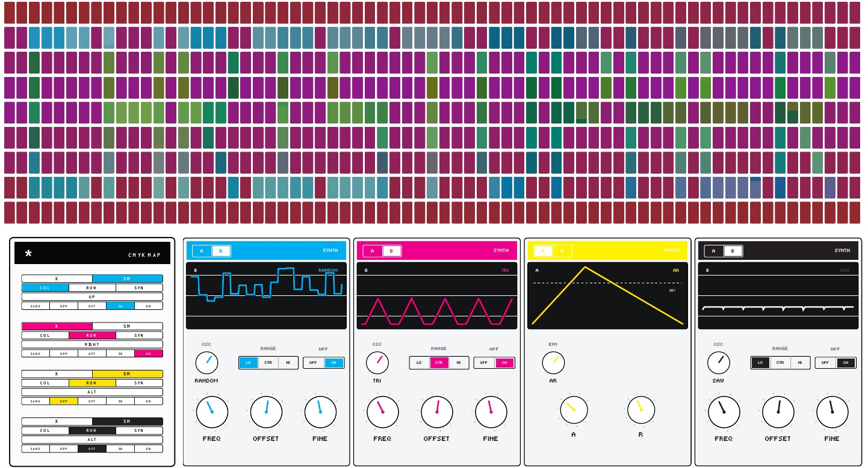The height and width of the screenshot is (468, 868).
Task: Click the cyan synth RANDOM oscillator knob
Action: 206,363
